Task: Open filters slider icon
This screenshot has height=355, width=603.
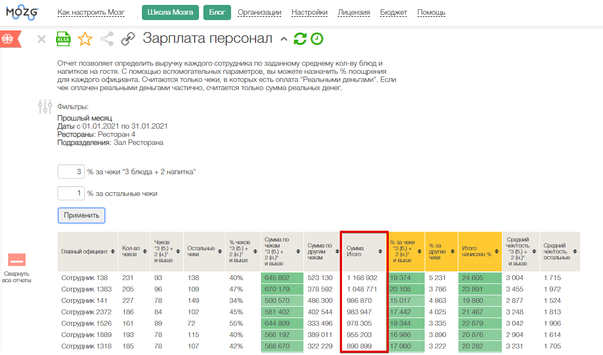Action: (x=45, y=107)
